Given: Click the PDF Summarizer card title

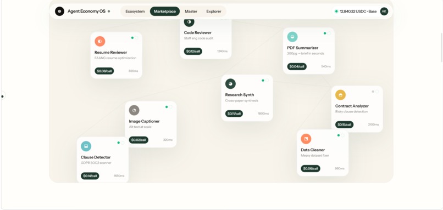Looking at the screenshot, I should pyautogui.click(x=303, y=48).
